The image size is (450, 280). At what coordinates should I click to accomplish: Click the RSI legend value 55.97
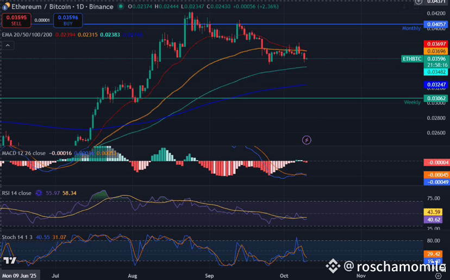(53, 193)
